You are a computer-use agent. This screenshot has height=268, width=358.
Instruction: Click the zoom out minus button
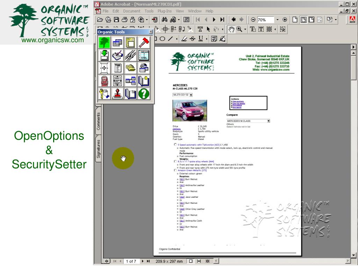(x=253, y=20)
